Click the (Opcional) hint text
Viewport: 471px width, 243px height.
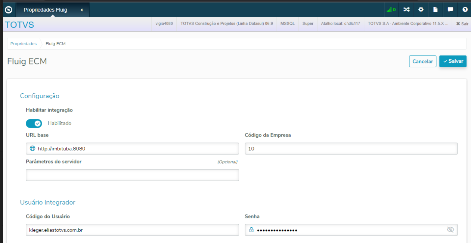point(227,162)
